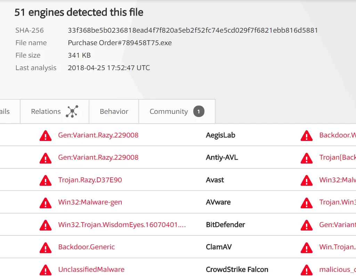356x276 pixels.
Task: Click the warning icon before UnclassifiedMalware
Action: 46,270
